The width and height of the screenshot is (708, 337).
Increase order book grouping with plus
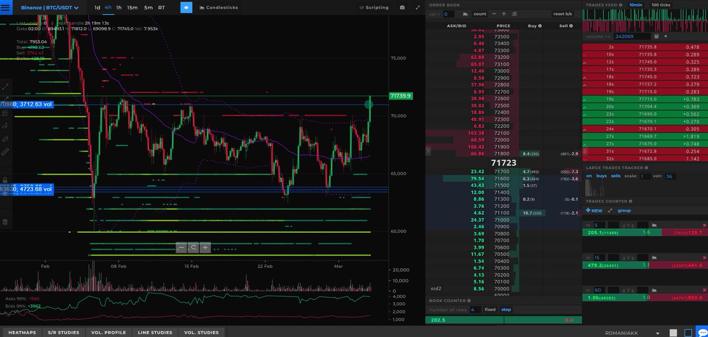504,14
